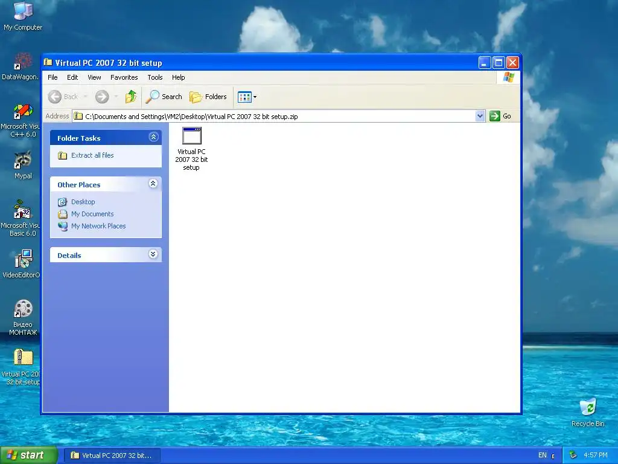The width and height of the screenshot is (618, 464).
Task: Select the DataWagon desktop shortcut
Action: tap(20, 66)
